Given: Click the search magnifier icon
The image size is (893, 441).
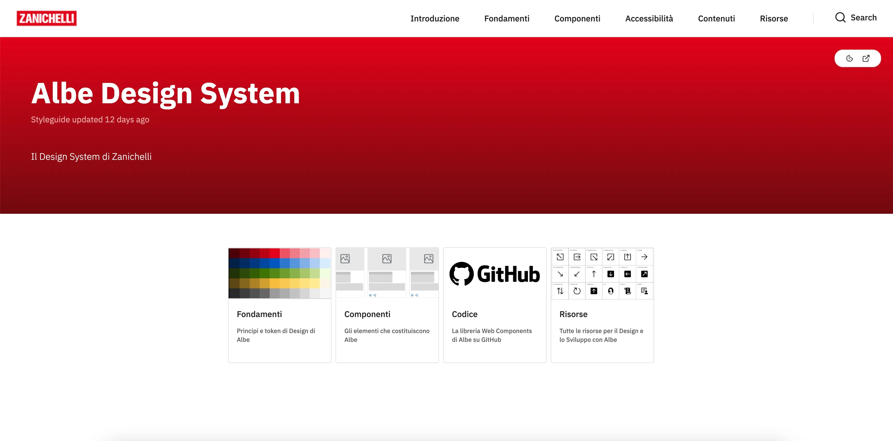Looking at the screenshot, I should coord(840,18).
